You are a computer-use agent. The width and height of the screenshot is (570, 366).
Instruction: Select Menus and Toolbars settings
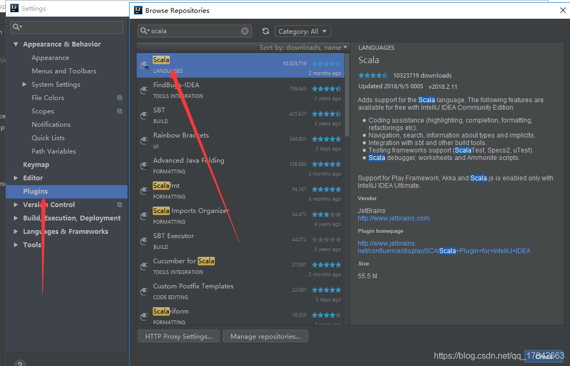[64, 71]
